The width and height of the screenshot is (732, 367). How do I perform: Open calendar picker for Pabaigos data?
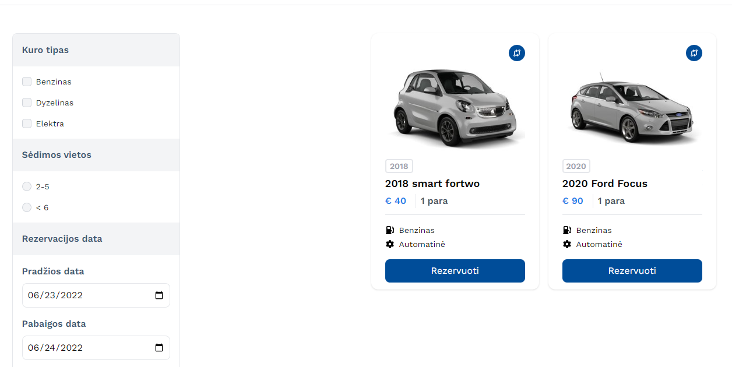(x=159, y=348)
